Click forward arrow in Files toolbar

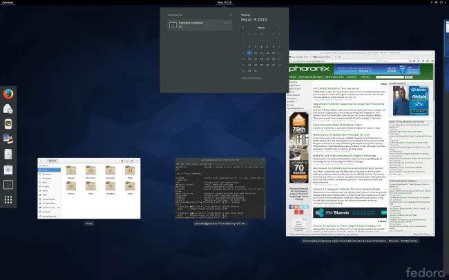(44, 161)
